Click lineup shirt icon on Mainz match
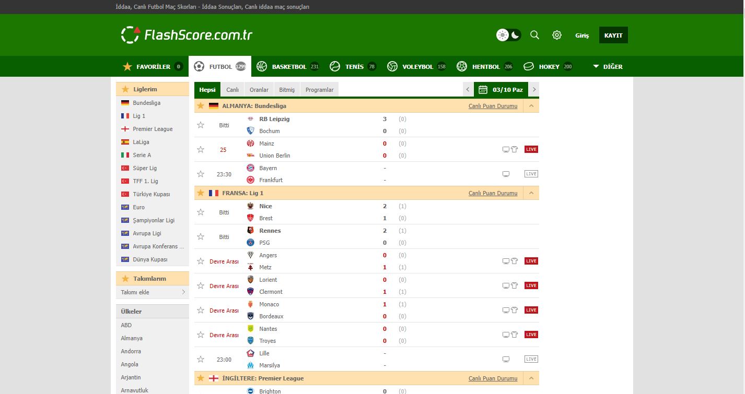Image resolution: width=745 pixels, height=394 pixels. (514, 149)
